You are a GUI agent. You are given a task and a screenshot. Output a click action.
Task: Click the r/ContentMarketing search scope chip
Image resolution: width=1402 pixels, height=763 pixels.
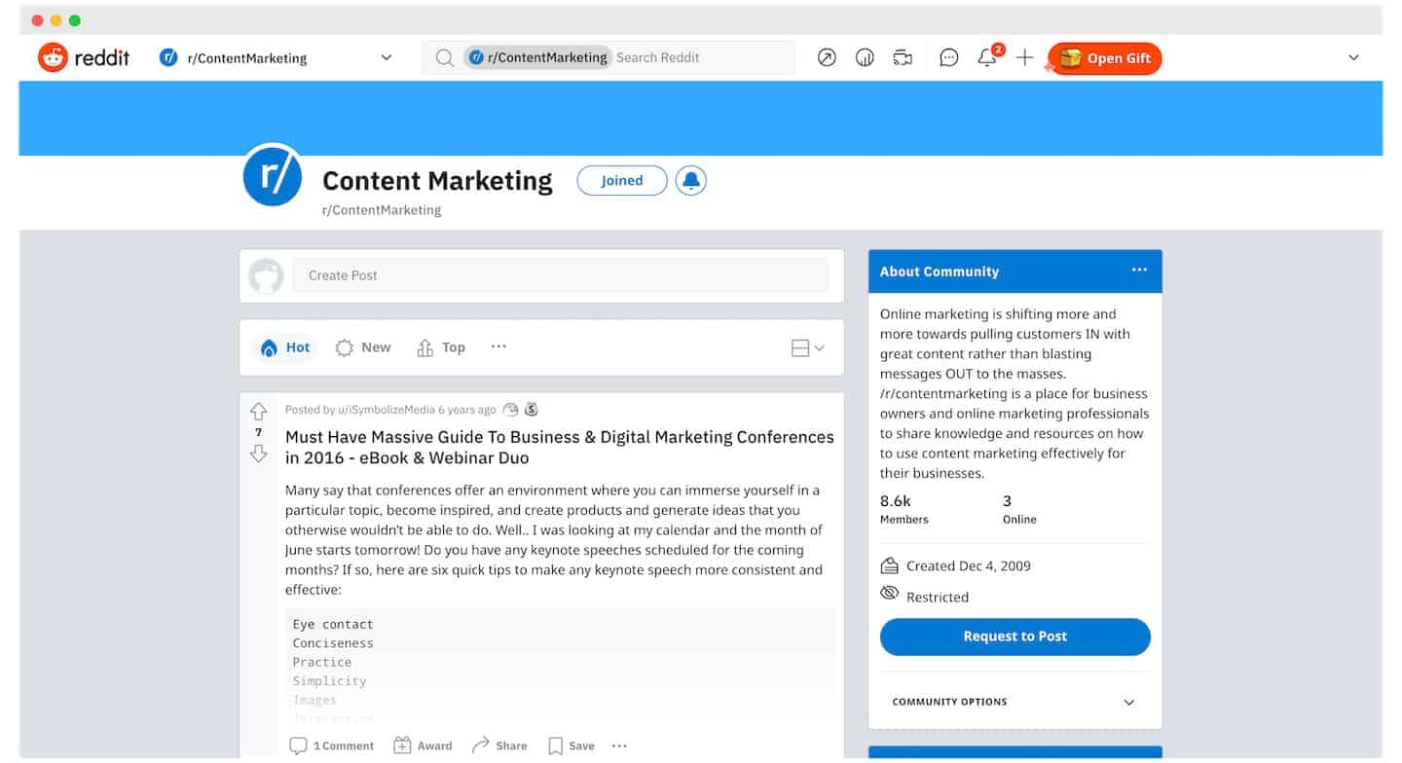pyautogui.click(x=537, y=57)
